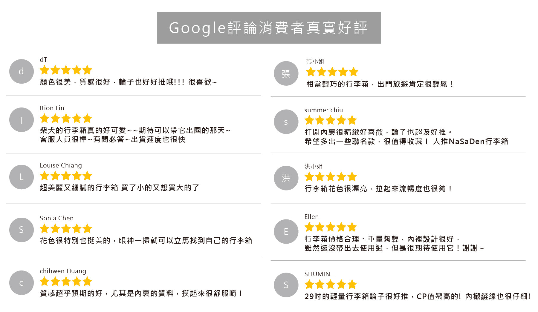The width and height of the screenshot is (538, 312).
Task: Click the dT reviewer avatar circle
Action: pos(21,71)
